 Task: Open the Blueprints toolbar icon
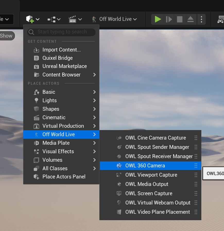[x=51, y=19]
